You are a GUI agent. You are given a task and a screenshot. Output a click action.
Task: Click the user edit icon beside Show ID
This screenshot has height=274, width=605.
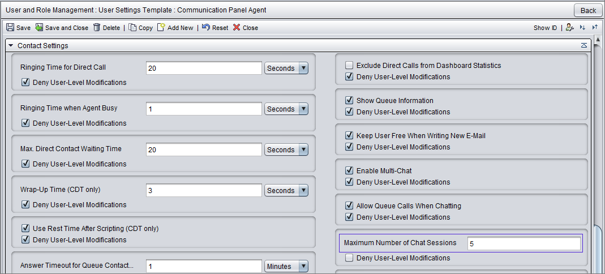tap(569, 27)
